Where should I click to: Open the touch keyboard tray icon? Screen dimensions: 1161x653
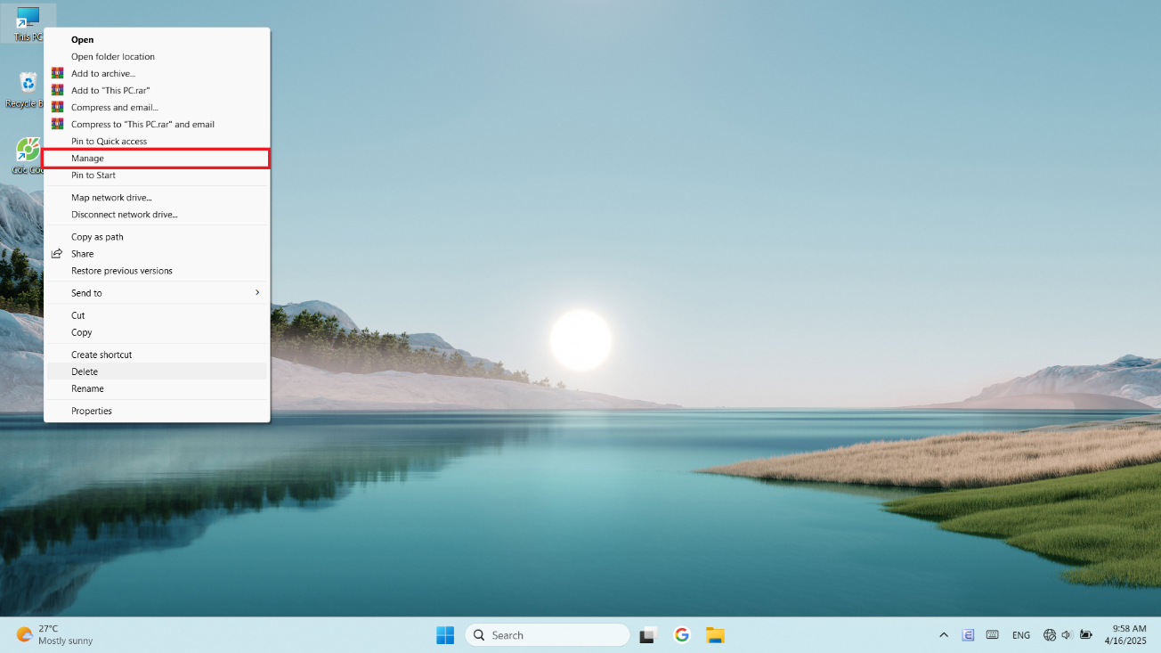pos(992,635)
